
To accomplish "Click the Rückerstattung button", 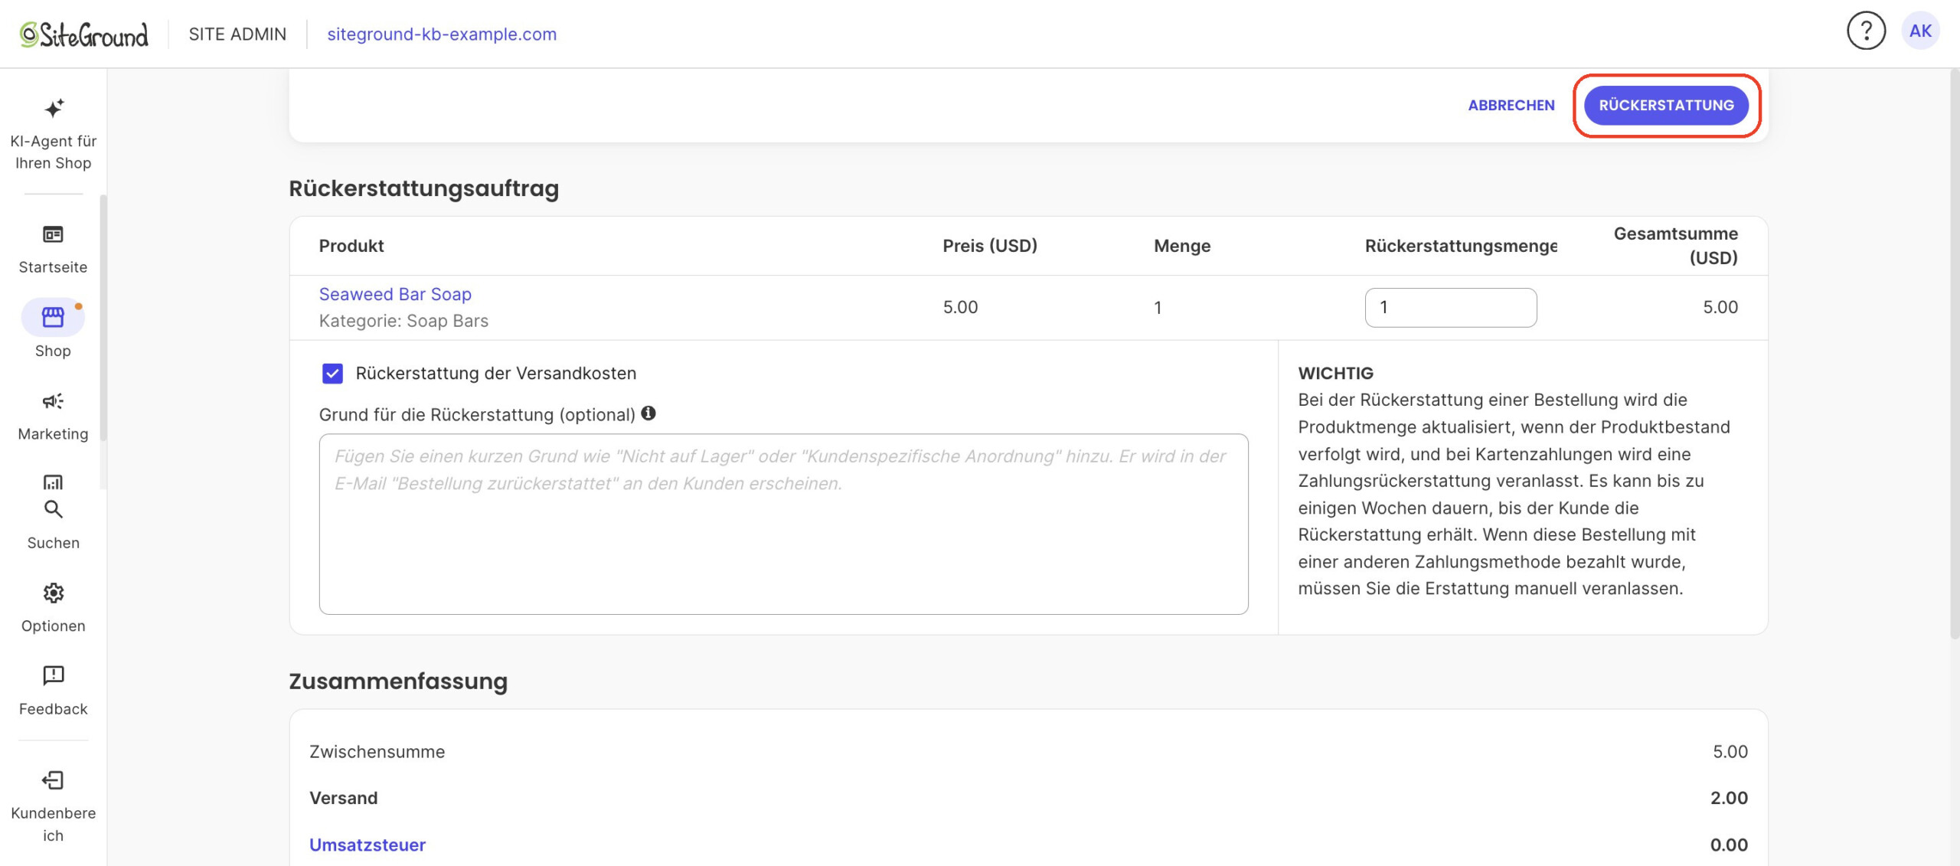I will (x=1666, y=106).
